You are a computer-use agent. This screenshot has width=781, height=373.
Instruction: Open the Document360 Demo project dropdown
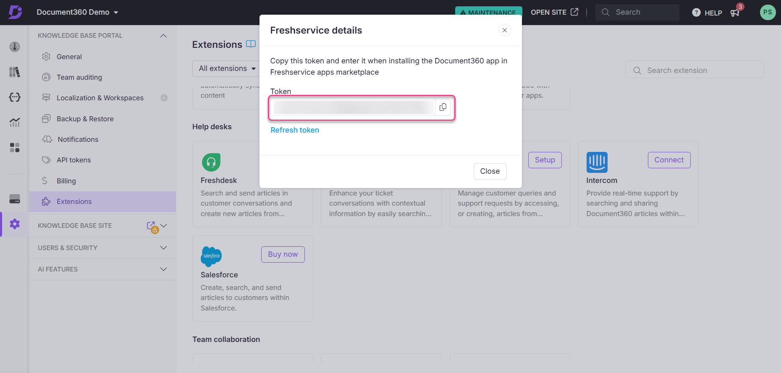pos(77,12)
